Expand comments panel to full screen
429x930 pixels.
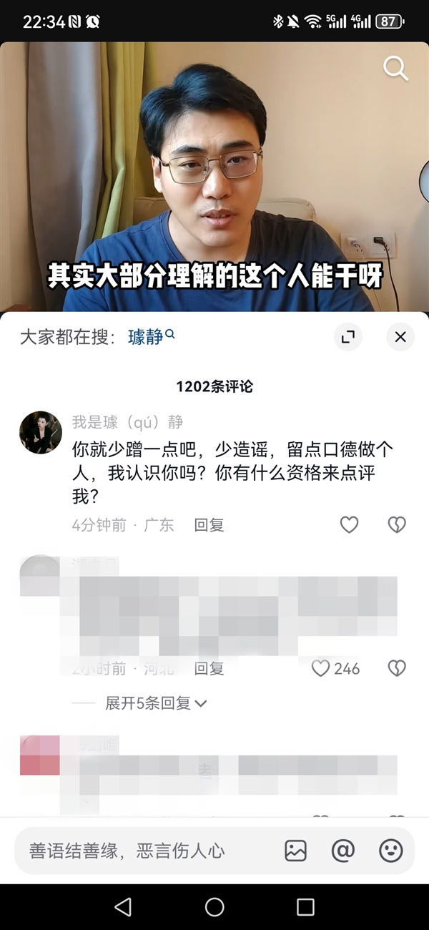point(348,337)
